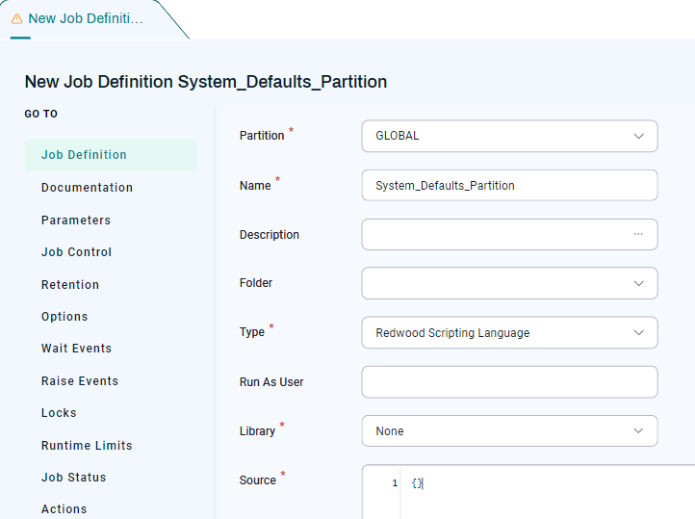Focus the Run As User input field
This screenshot has width=695, height=519.
click(509, 381)
